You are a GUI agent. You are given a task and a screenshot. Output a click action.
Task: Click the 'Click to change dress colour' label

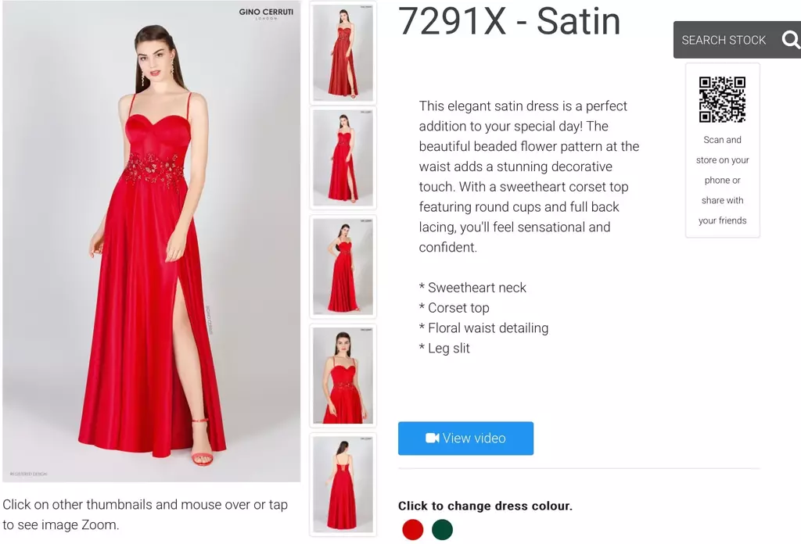coord(485,506)
